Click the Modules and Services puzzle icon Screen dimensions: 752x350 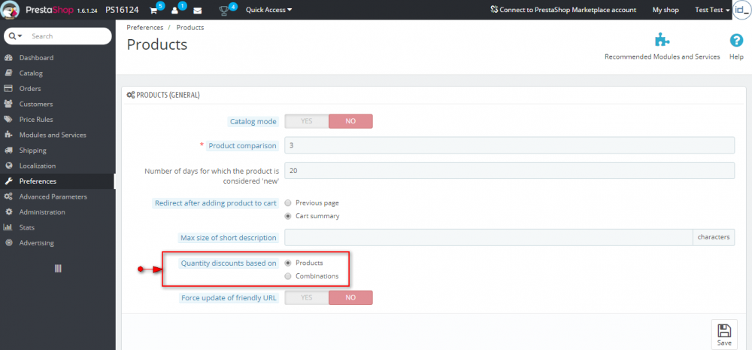8,135
